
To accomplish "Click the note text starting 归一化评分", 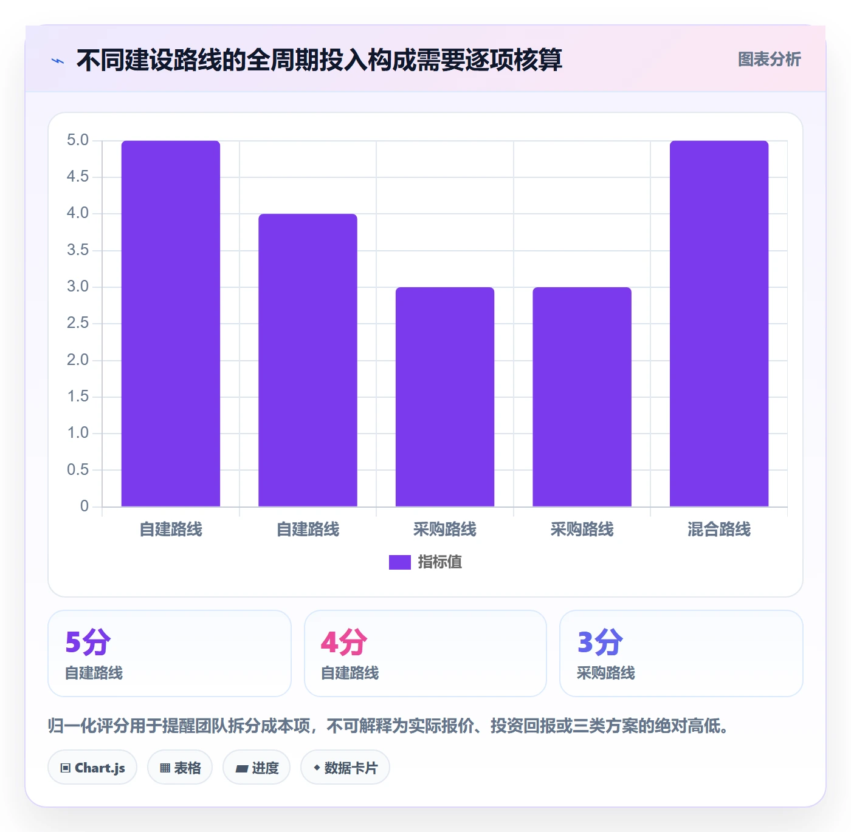I will [388, 726].
